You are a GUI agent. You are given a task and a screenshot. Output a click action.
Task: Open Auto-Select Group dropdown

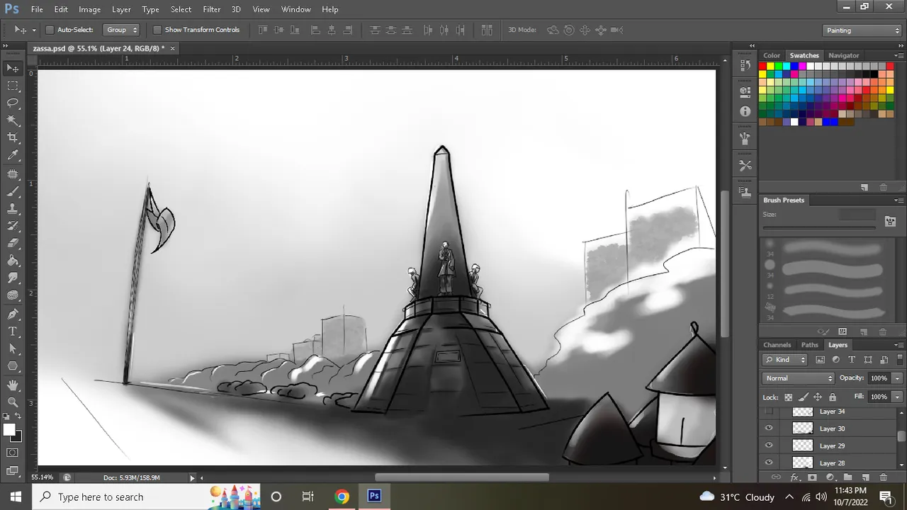tap(121, 30)
